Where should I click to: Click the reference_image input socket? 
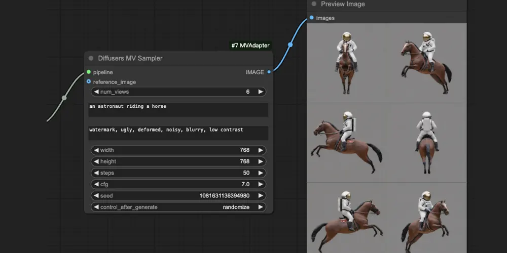[89, 81]
